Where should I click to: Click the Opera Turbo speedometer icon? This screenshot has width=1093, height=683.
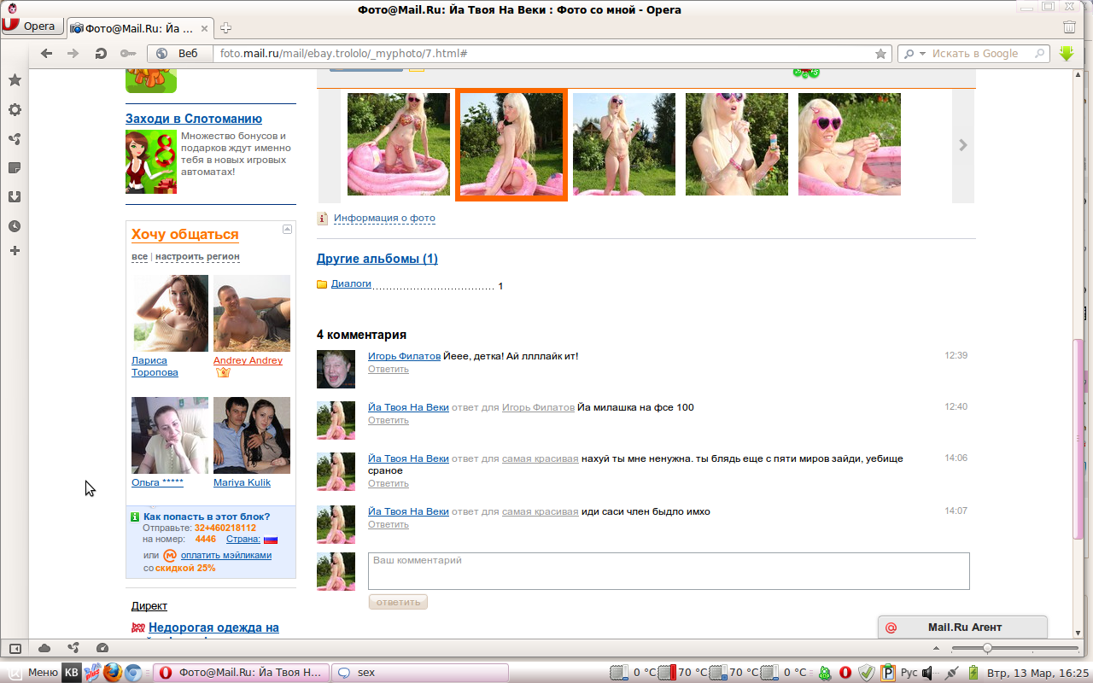[x=102, y=648]
